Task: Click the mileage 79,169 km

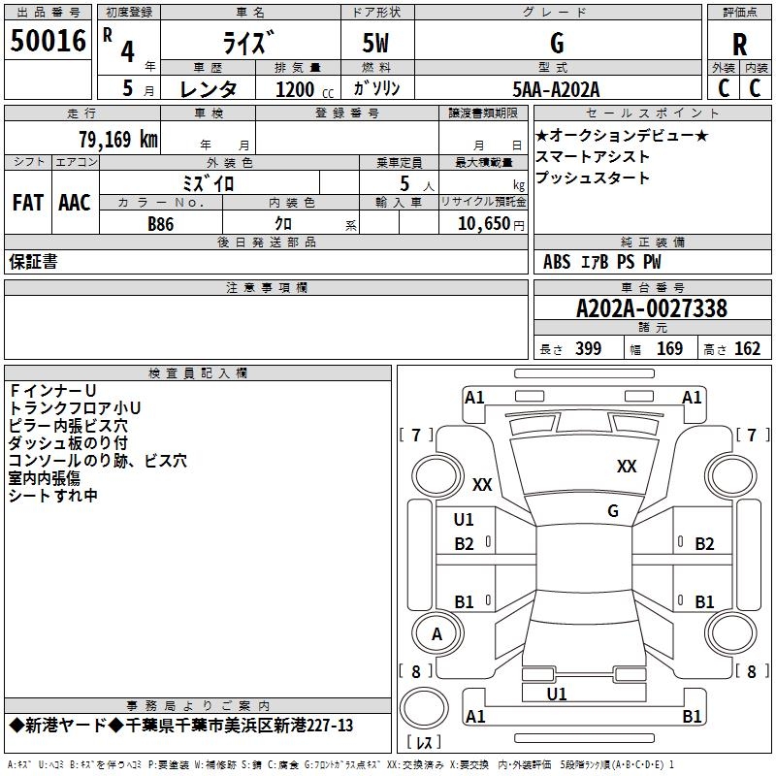Action: point(118,139)
